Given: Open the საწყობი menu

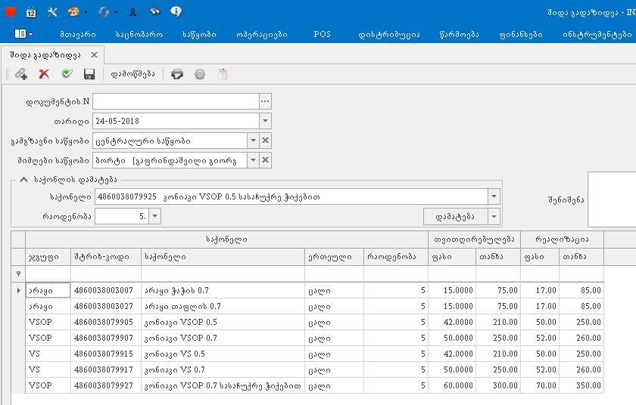Looking at the screenshot, I should click(199, 35).
